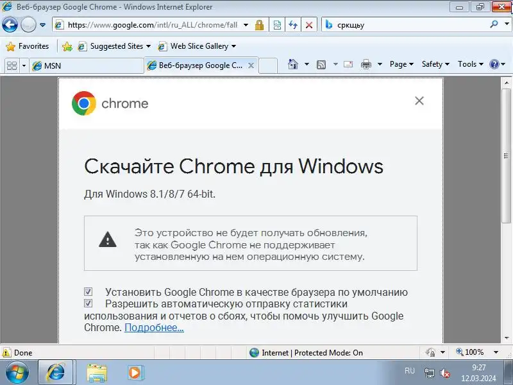Open Windows Explorer from the taskbar

point(97,373)
